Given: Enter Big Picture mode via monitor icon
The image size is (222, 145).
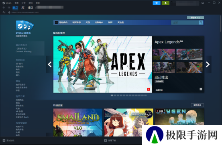Looking at the screenshot, I should point(203,3).
